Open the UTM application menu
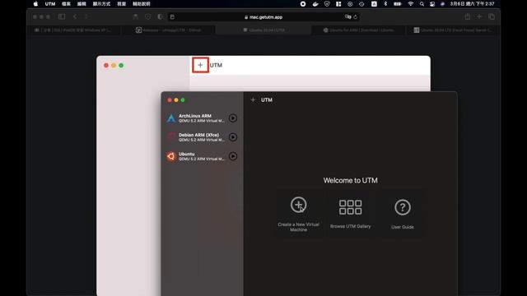The height and width of the screenshot is (296, 527). [50, 4]
